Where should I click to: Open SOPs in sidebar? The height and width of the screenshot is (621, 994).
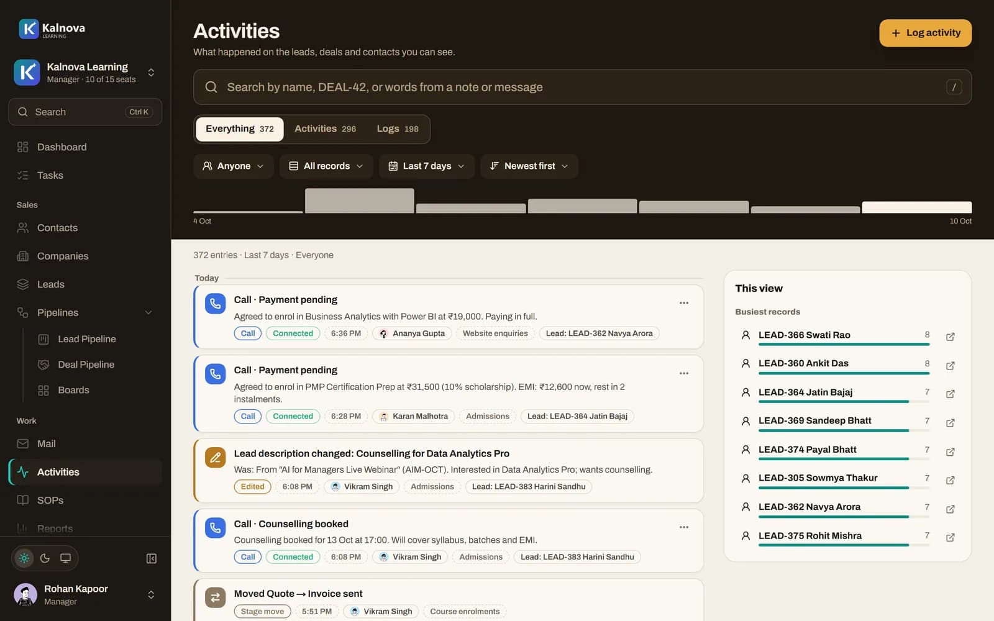(x=85, y=501)
